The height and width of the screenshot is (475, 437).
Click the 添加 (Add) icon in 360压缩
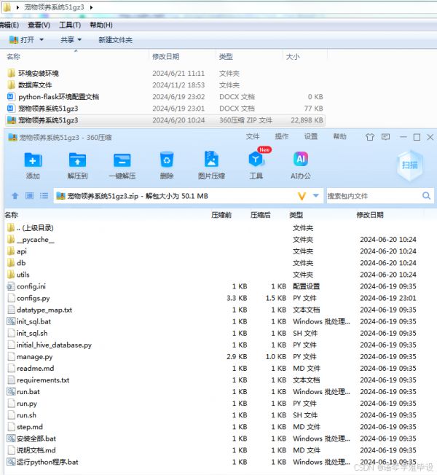pos(33,160)
